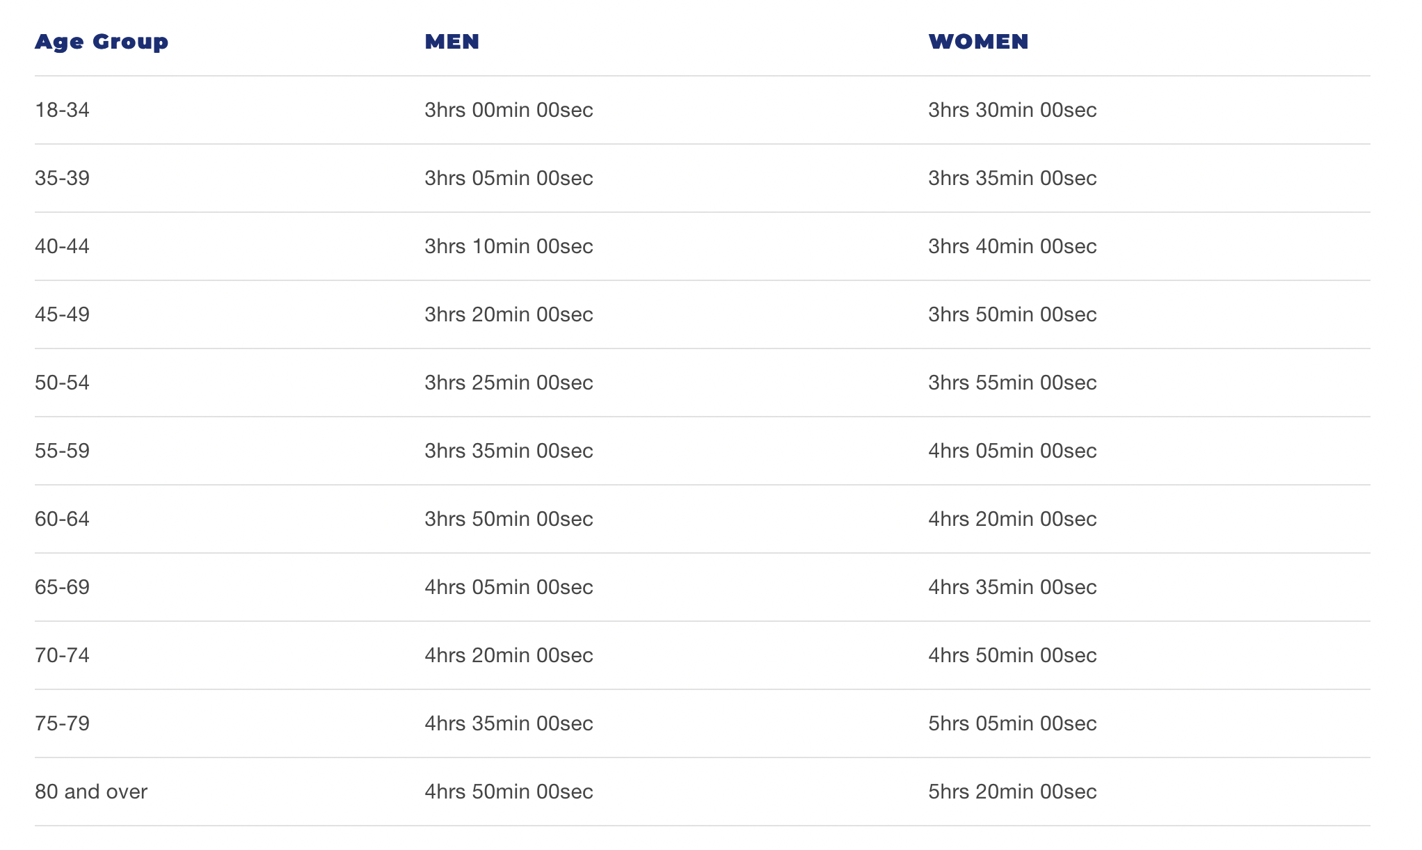Select the 80 and over row label
The image size is (1422, 850).
click(91, 792)
